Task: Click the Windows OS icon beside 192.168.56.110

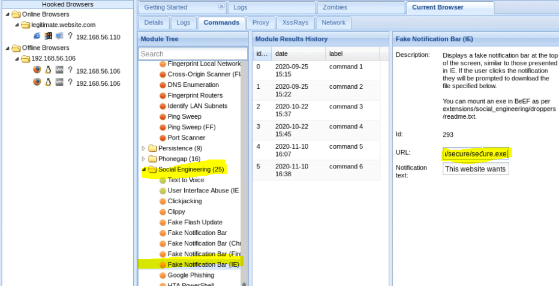Action: click(x=48, y=37)
